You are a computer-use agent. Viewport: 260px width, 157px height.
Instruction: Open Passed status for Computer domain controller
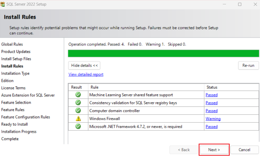pyautogui.click(x=212, y=111)
